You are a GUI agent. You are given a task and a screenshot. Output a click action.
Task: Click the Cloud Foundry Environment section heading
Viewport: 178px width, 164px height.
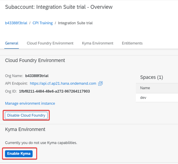click(35, 61)
